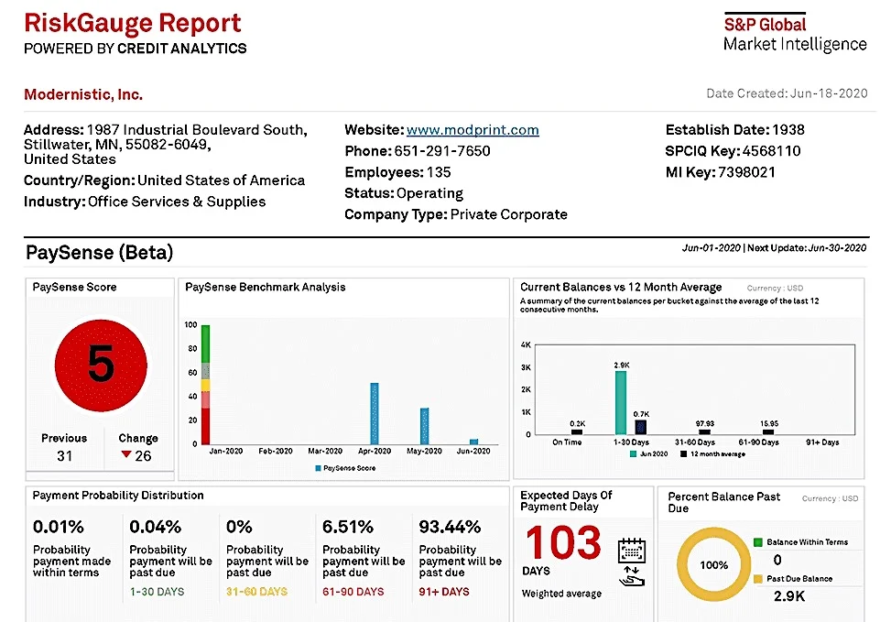Click the blue PaySense Score legend square
Image resolution: width=891 pixels, height=622 pixels.
click(319, 468)
